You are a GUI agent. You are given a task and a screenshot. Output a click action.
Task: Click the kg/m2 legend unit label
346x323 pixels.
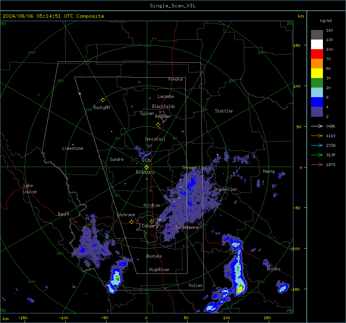pyautogui.click(x=326, y=21)
